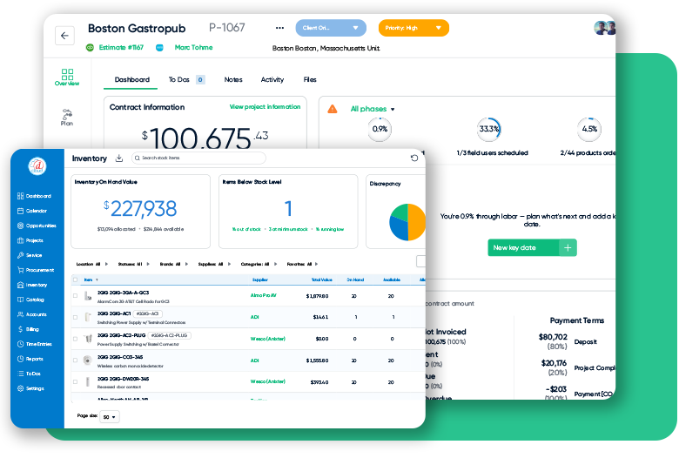Image resolution: width=679 pixels, height=458 pixels.
Task: Check the box for 2GIG-DW20R-345 row
Action: click(x=76, y=381)
